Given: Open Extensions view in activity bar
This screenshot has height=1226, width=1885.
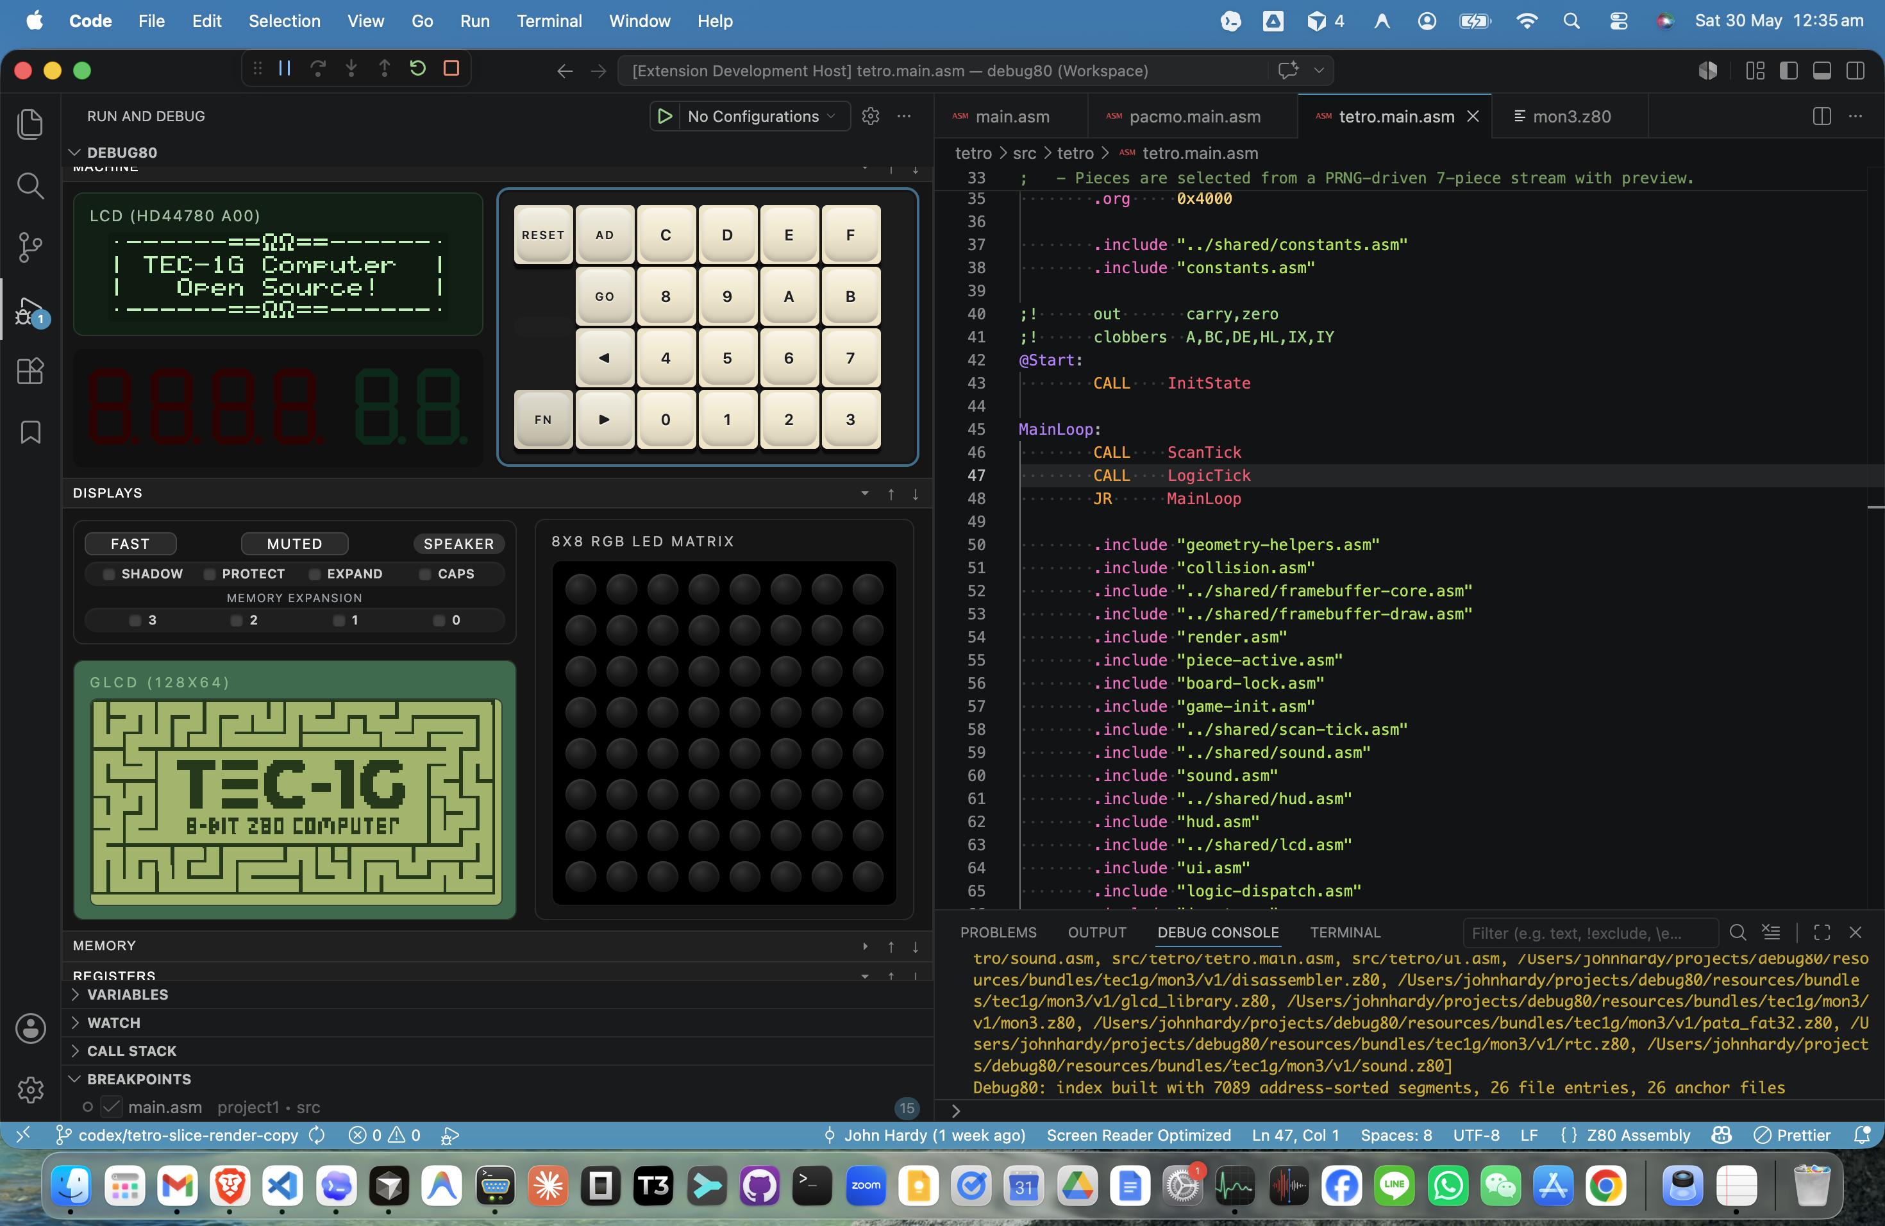Looking at the screenshot, I should 30,371.
